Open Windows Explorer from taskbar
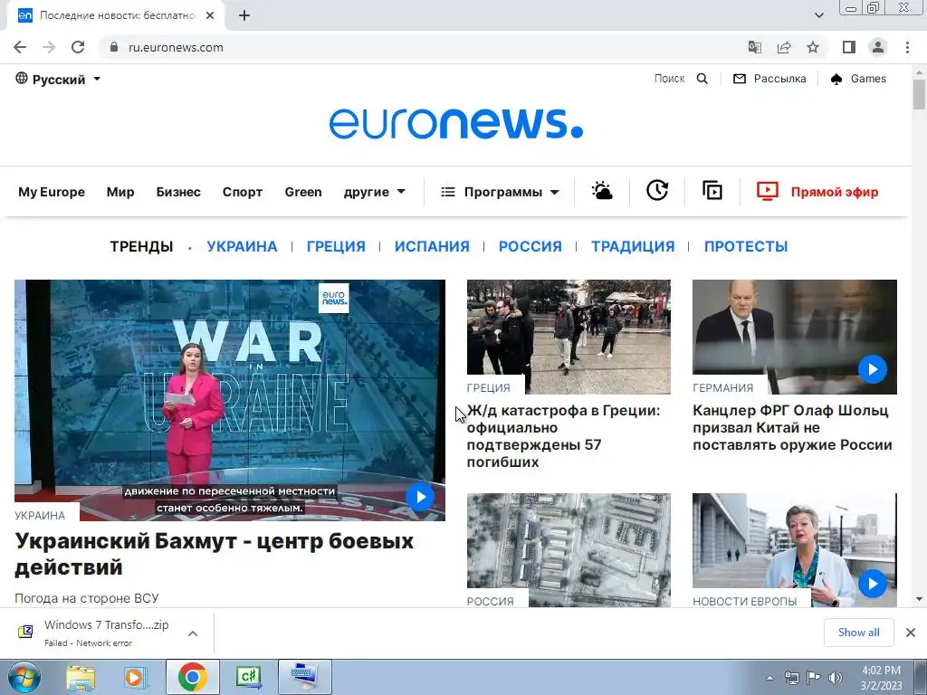The image size is (927, 695). click(81, 677)
